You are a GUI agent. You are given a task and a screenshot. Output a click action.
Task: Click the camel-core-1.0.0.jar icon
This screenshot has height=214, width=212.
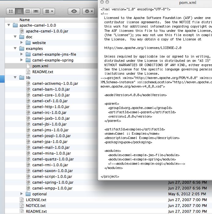[28, 95]
